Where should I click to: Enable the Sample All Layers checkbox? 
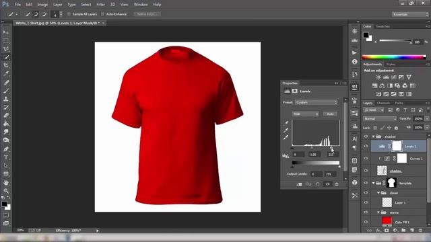[69, 14]
